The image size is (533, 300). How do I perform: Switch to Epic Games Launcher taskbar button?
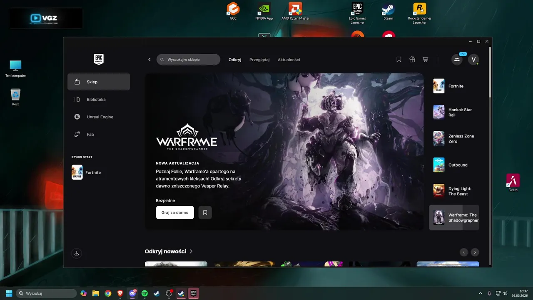(193, 293)
